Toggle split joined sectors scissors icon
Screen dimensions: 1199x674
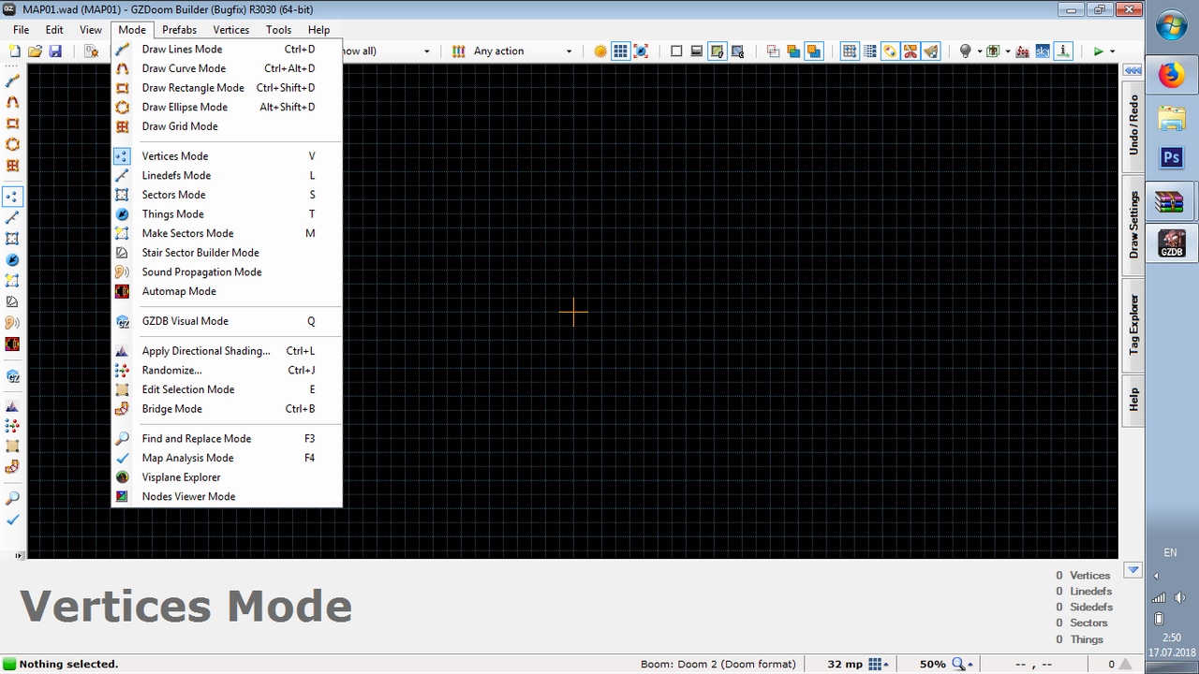click(910, 51)
